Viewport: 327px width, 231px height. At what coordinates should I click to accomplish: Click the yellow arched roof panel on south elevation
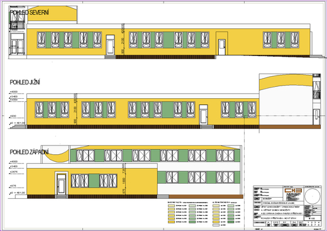coord(285,82)
